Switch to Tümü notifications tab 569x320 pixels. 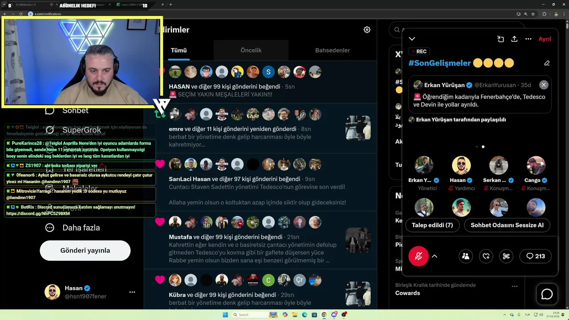tap(179, 50)
